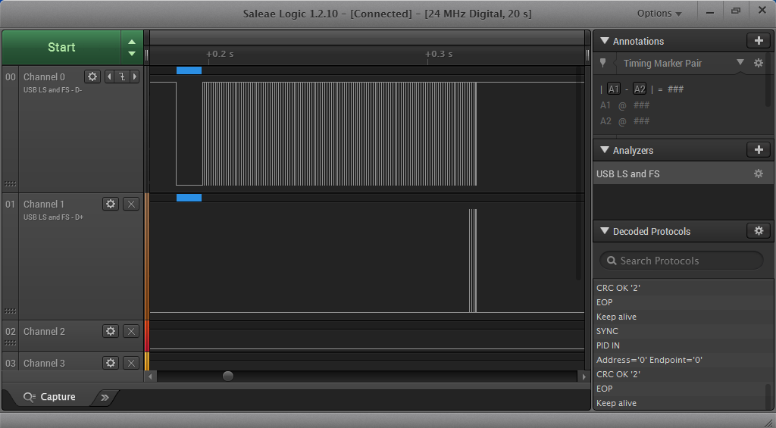776x428 pixels.
Task: Click blue decoded bubble on Channel 1
Action: click(x=189, y=198)
